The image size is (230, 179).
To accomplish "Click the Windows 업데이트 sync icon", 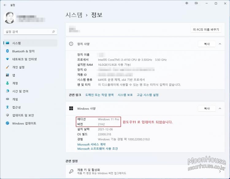I will click(7, 123).
